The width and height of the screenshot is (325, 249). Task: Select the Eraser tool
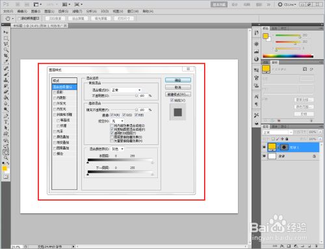click(6, 92)
